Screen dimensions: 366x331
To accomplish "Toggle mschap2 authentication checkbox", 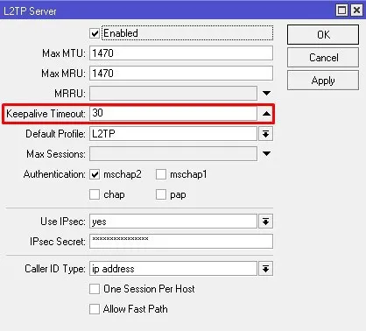I will pos(95,174).
